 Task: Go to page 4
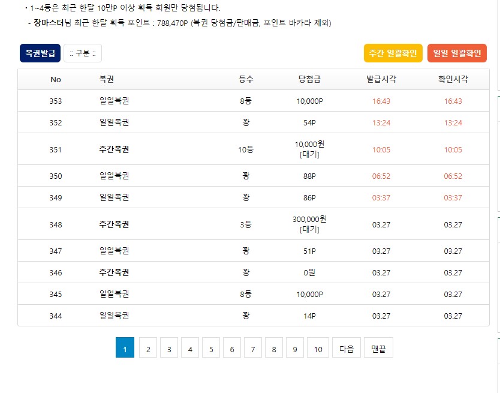coord(190,347)
